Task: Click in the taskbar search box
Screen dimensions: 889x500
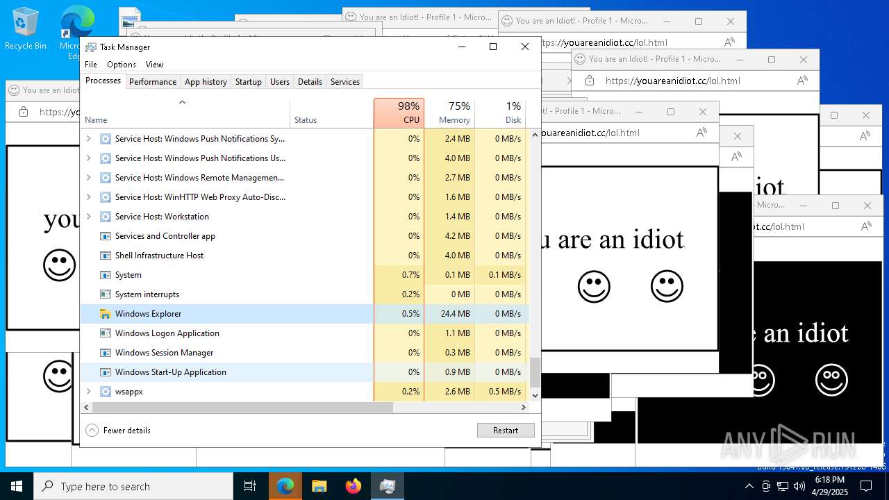Action: click(x=133, y=486)
